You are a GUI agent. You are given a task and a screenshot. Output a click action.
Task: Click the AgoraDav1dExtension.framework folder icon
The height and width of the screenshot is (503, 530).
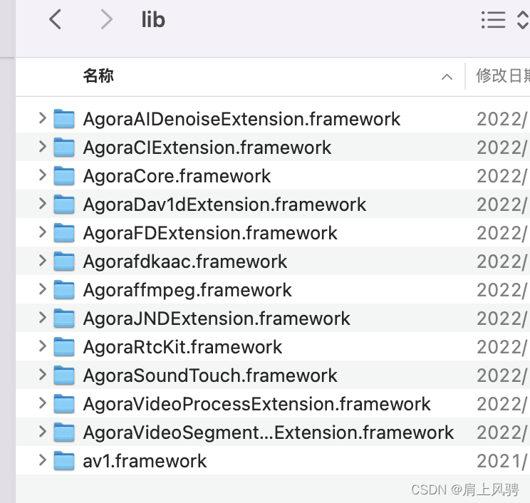pos(64,204)
